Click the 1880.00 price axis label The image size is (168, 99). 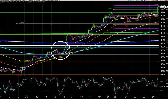(x=164, y=50)
